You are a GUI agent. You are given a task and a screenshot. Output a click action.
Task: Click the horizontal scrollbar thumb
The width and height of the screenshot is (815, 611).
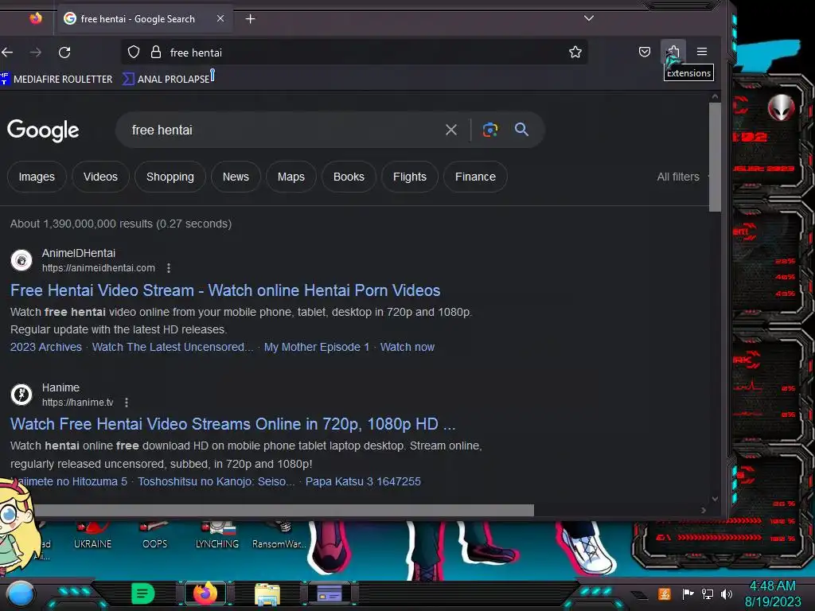tap(284, 510)
